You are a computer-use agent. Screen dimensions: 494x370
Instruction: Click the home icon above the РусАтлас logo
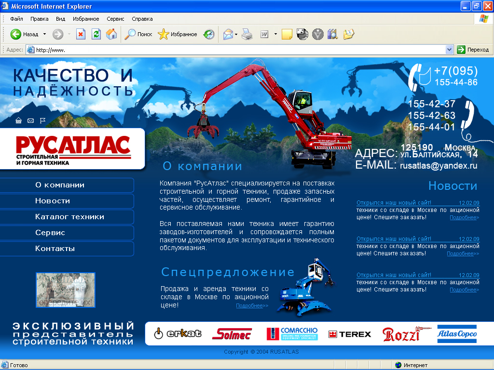(x=18, y=120)
